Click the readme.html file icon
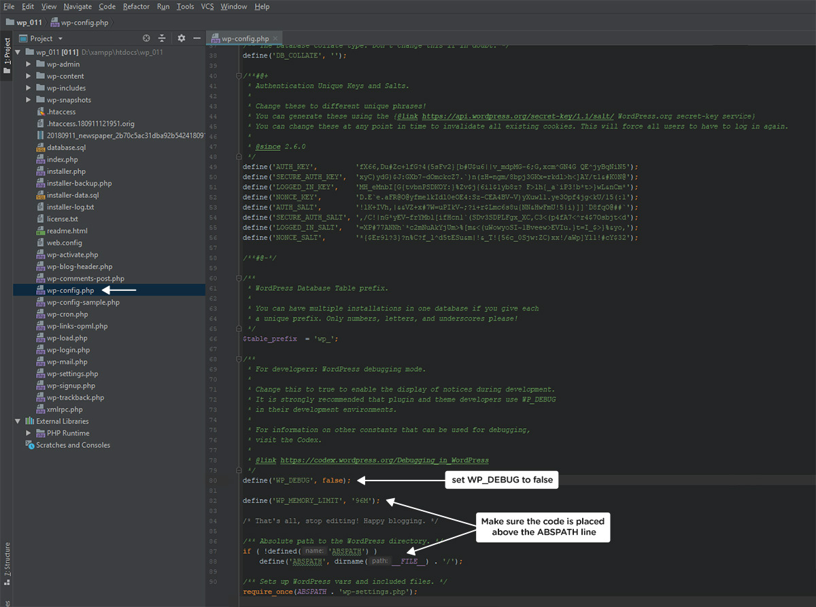 point(40,231)
